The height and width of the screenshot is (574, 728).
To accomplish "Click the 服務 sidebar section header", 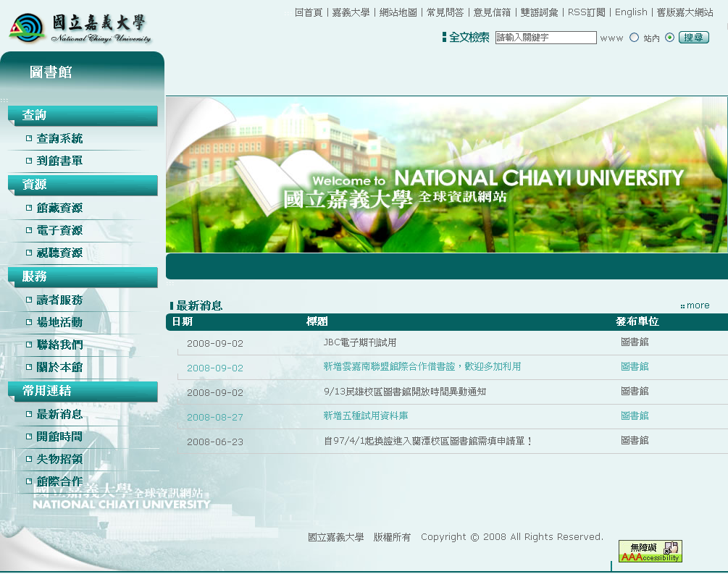I will pos(83,277).
